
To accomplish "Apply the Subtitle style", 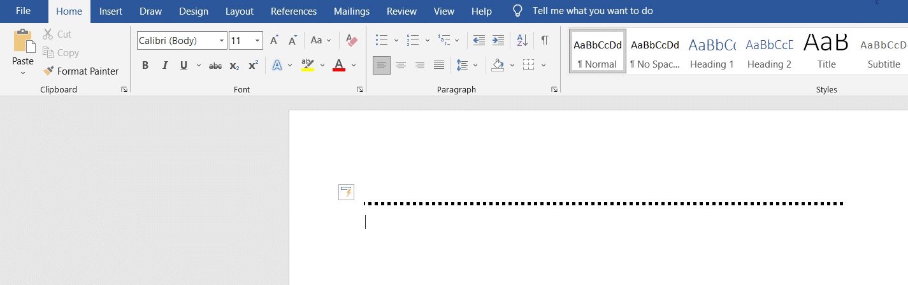I will 884,51.
